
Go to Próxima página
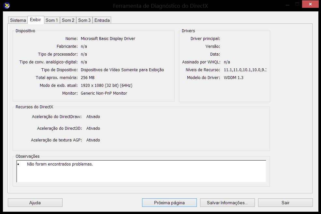coord(169,203)
